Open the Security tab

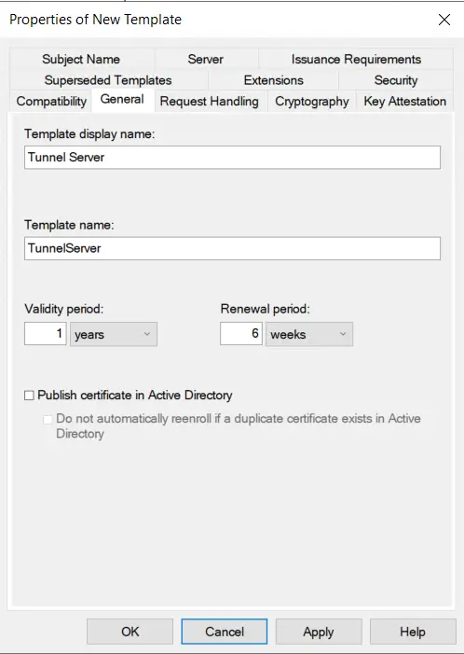point(396,80)
